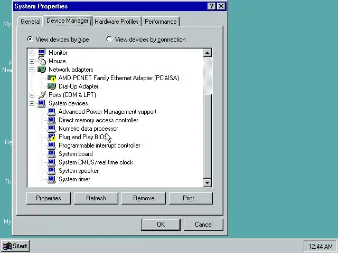Click the 12:44 AM taskbar clock
The image size is (338, 253).
(321, 246)
